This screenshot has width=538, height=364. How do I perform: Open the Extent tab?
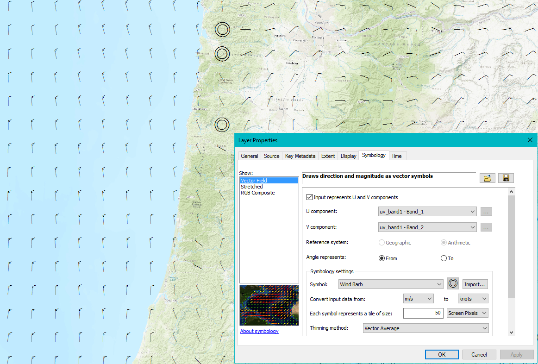[328, 156]
